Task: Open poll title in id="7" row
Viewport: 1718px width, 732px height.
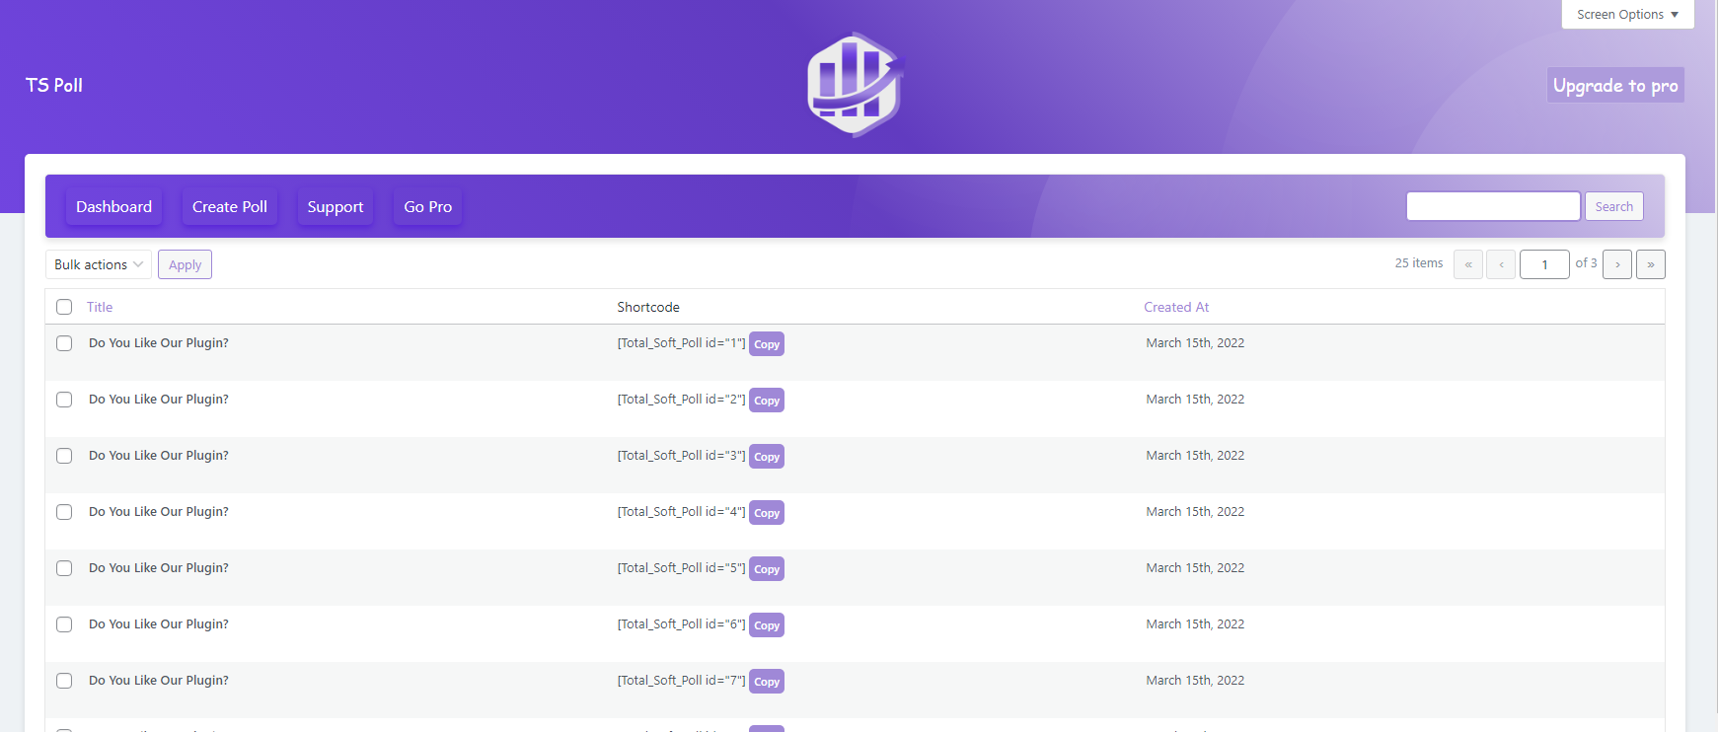Action: click(159, 681)
